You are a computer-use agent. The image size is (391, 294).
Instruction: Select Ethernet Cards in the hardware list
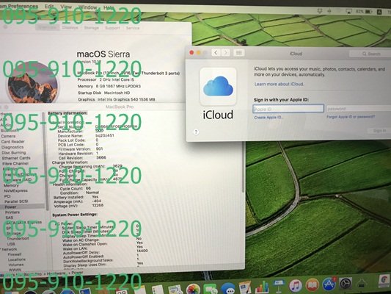tap(16, 158)
